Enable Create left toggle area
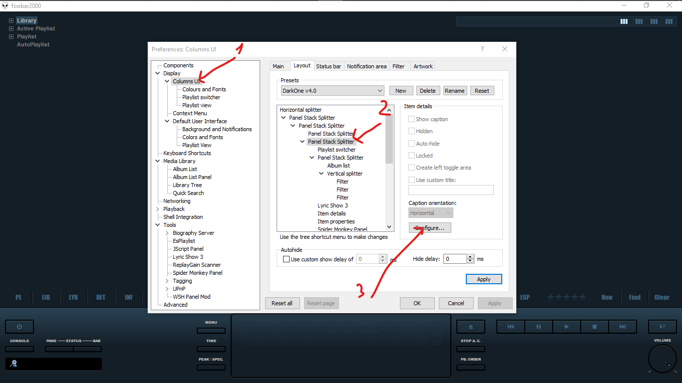Screen dimensions: 682x383 coord(412,168)
